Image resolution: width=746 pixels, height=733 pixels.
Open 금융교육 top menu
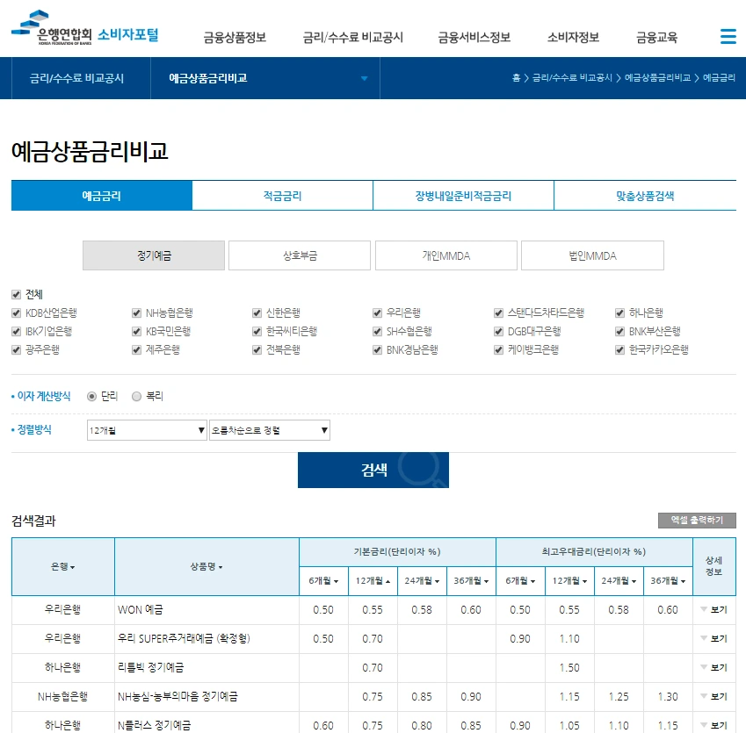point(656,38)
